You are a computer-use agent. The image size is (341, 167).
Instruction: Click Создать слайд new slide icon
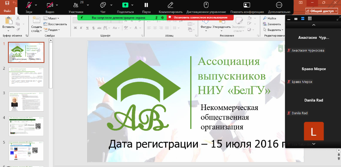pyautogui.click(x=36, y=20)
